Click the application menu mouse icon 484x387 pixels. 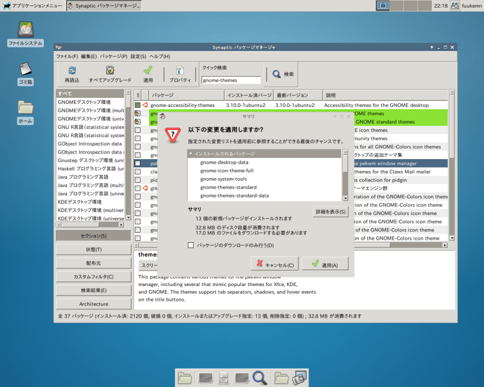click(x=7, y=5)
